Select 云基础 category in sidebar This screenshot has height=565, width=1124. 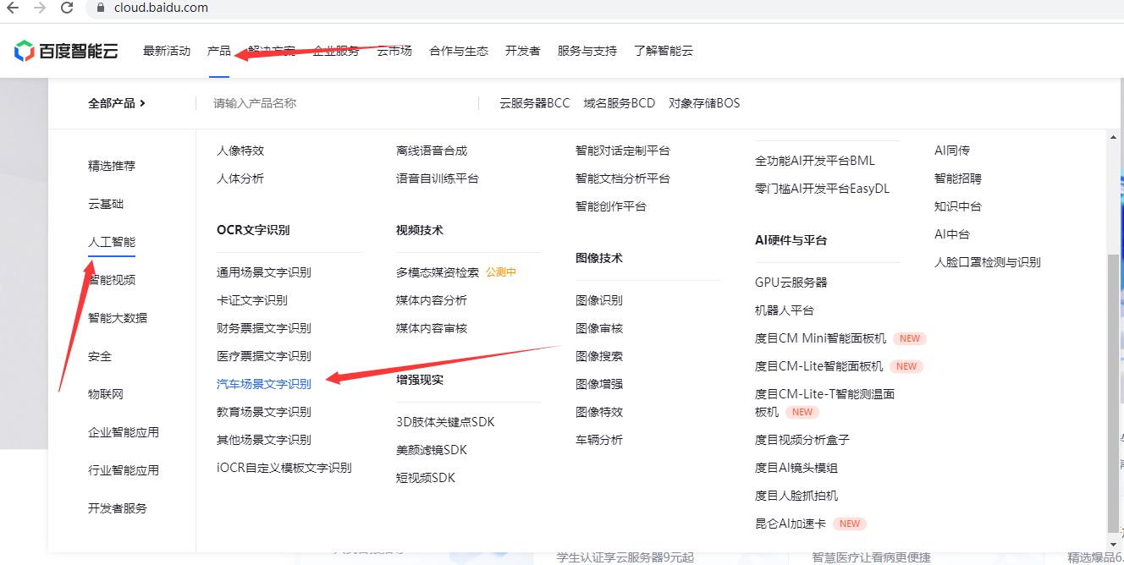(106, 204)
